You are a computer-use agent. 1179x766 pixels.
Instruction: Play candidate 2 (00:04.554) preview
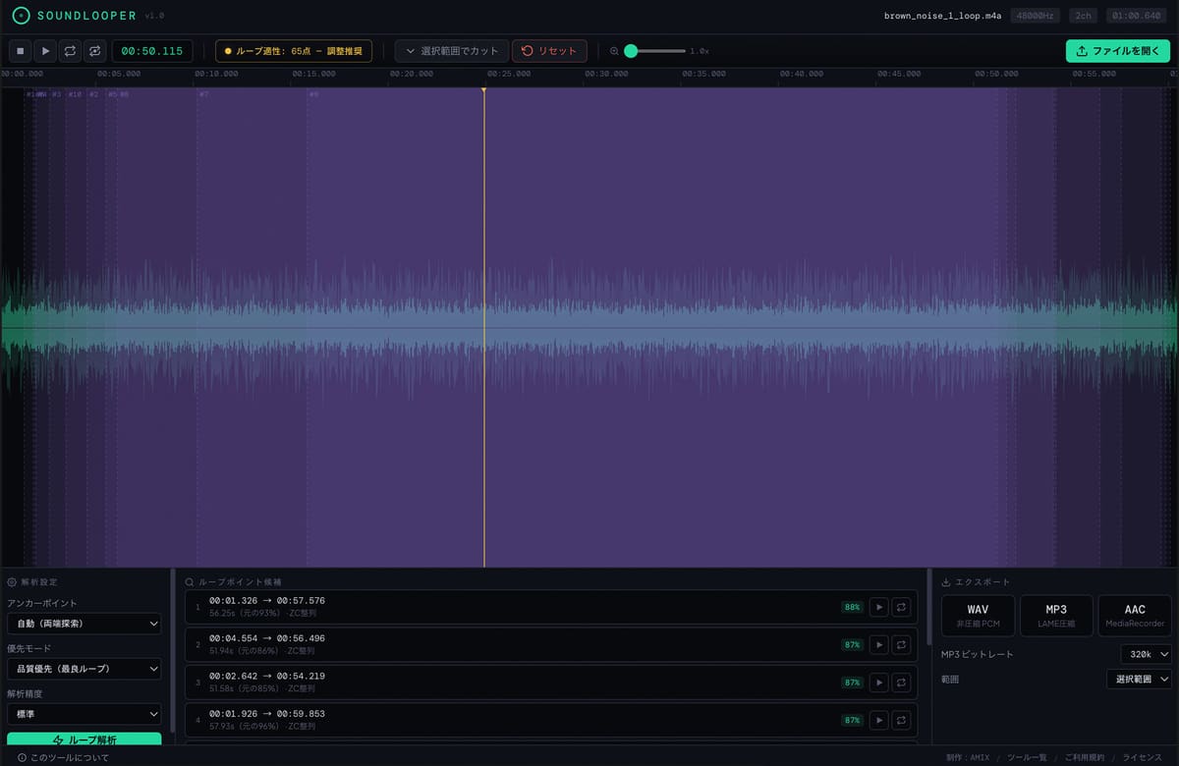(878, 644)
